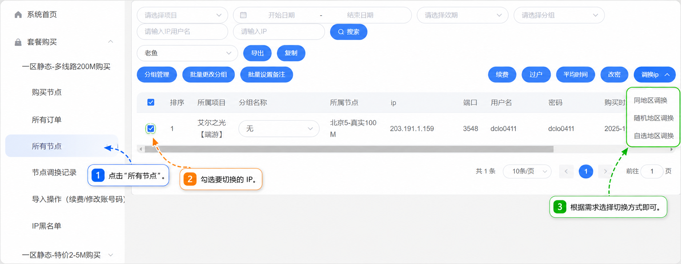This screenshot has height=264, width=681.
Task: Click the 前往 page number input
Action: pyautogui.click(x=652, y=171)
